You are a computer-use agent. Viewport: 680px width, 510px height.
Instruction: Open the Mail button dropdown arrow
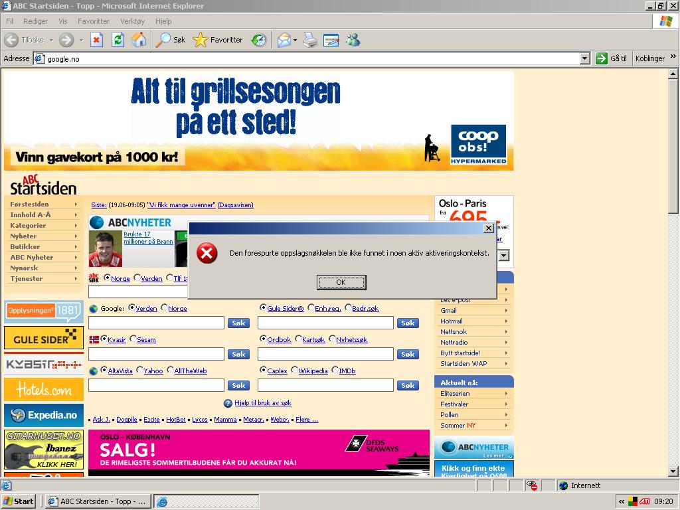tap(295, 40)
